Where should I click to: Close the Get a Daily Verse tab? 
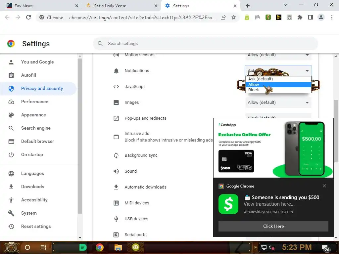point(156,6)
